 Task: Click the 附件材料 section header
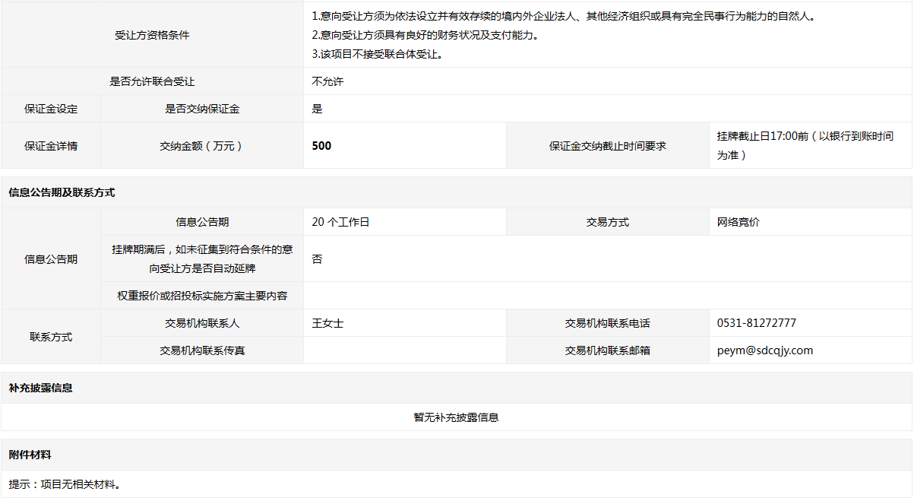[30, 455]
